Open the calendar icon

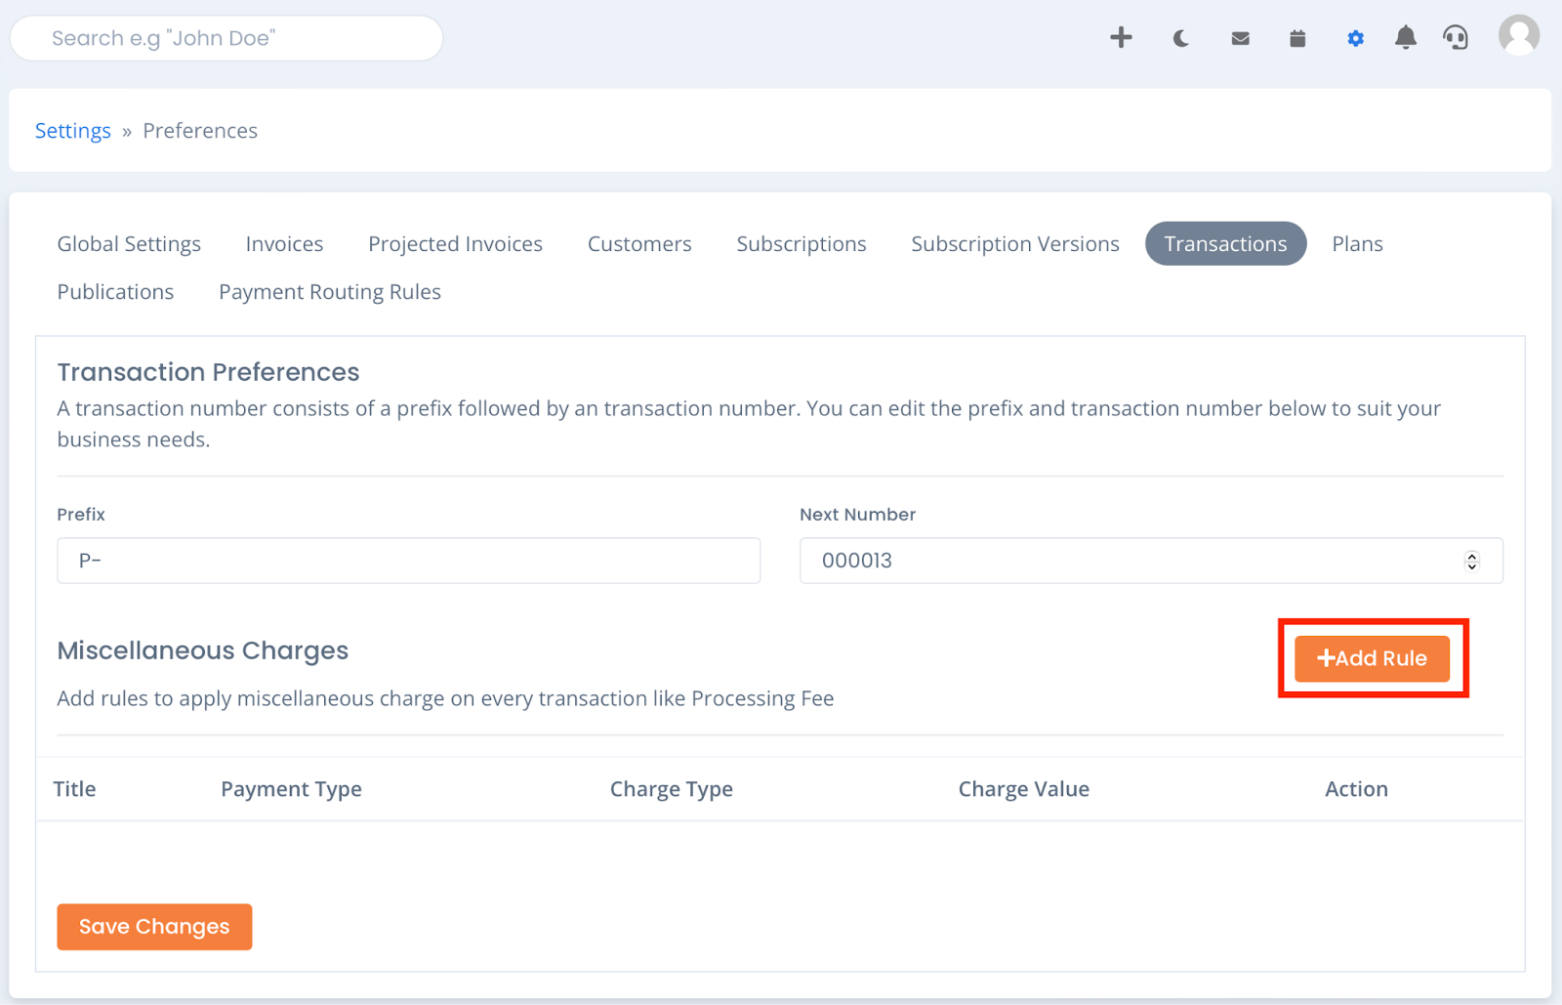coord(1297,38)
